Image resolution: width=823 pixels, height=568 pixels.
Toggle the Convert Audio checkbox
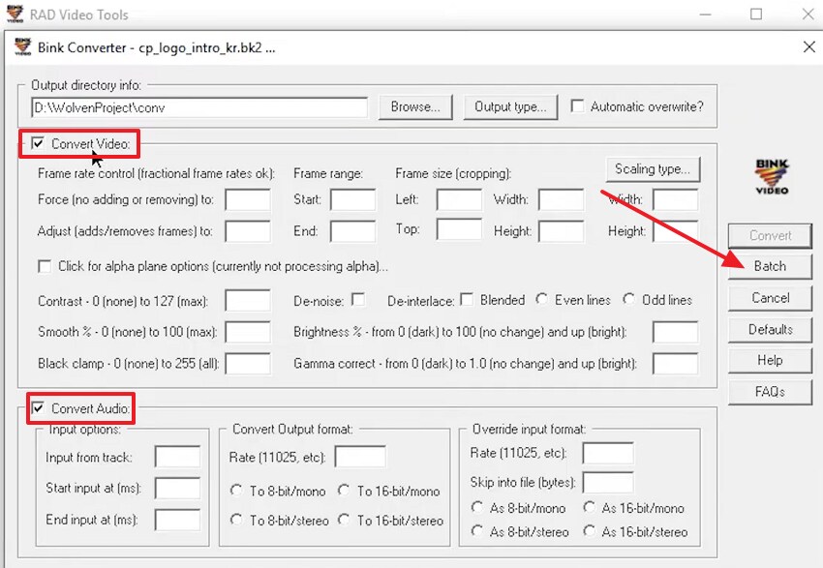38,408
